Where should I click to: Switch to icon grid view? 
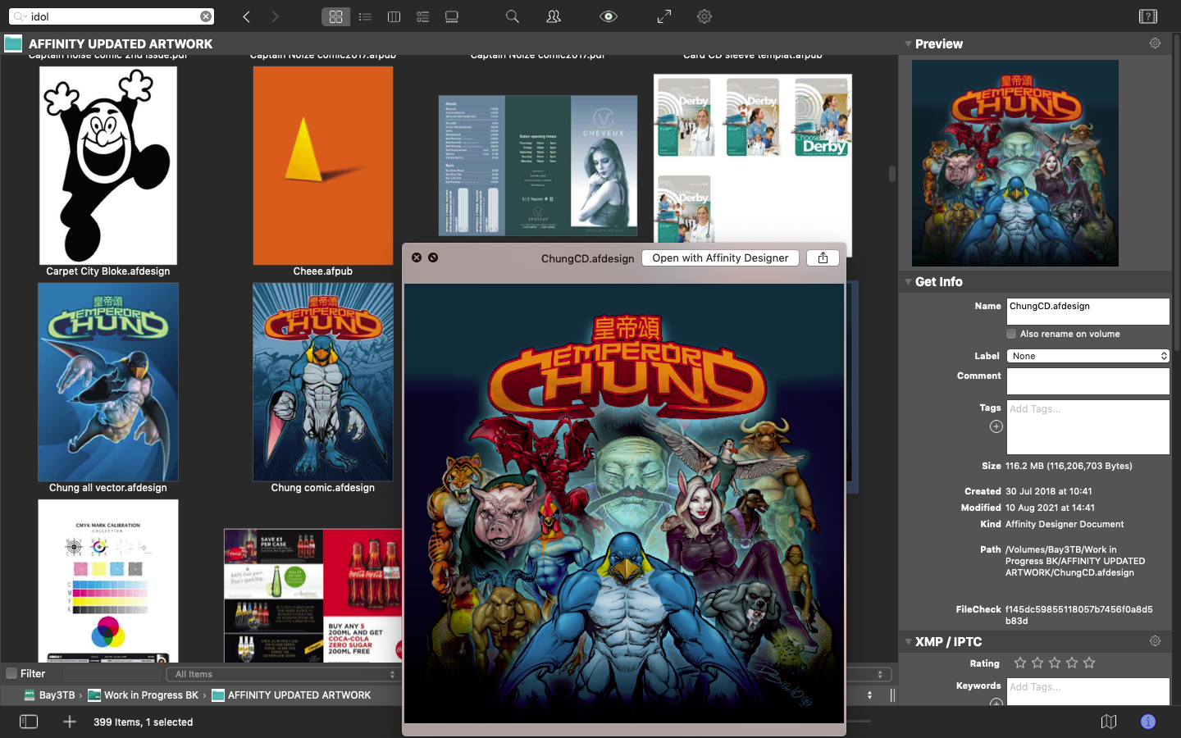335,16
